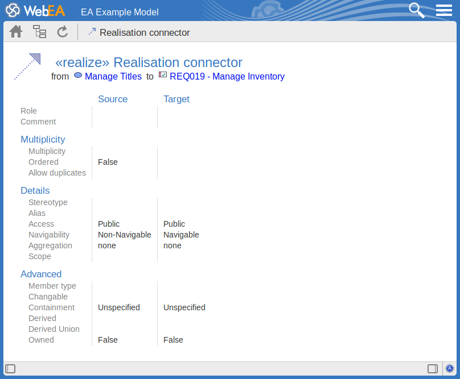Click the use case oval icon beside Manage Titles
Viewport: 460px width, 379px height.
pyautogui.click(x=78, y=75)
